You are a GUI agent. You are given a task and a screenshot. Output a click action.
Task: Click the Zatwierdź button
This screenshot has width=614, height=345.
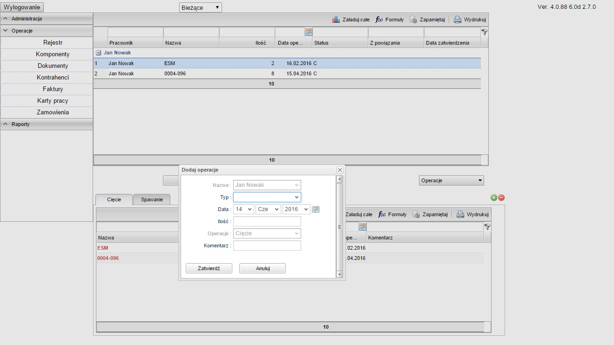click(x=209, y=268)
